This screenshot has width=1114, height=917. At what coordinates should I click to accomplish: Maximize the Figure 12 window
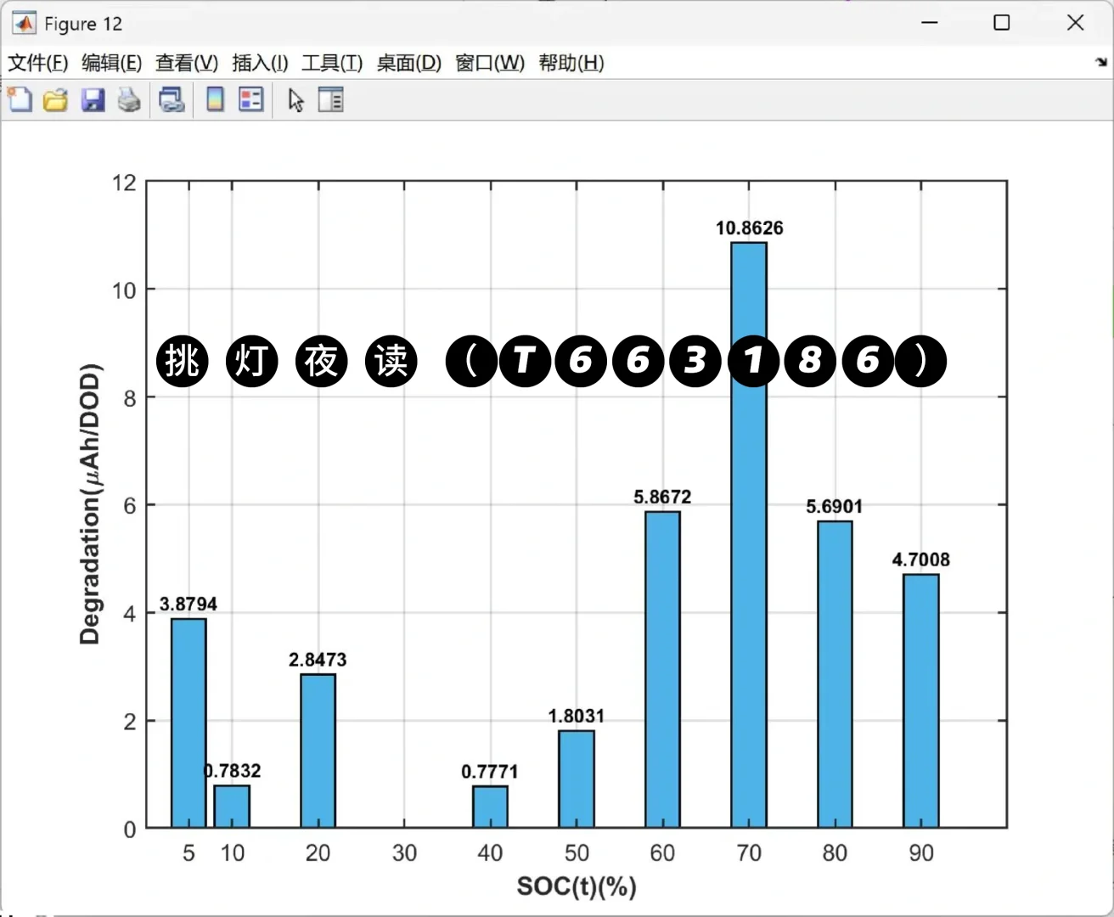click(x=1002, y=23)
